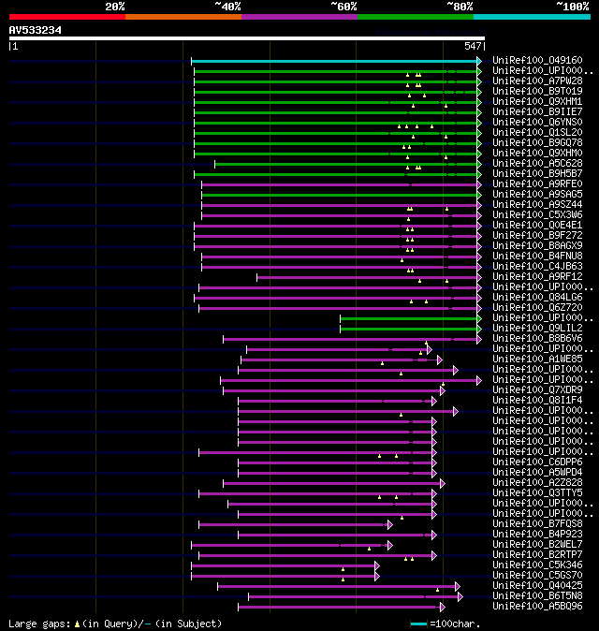The image size is (599, 631).
Task: Click the UniRef100_B7FQS8 label
Action: (x=537, y=524)
